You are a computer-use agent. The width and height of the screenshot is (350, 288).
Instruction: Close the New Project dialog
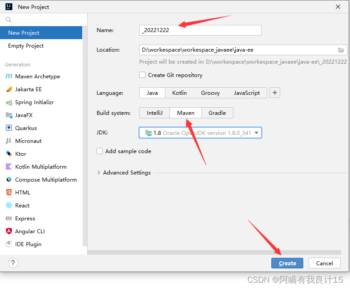pyautogui.click(x=338, y=7)
